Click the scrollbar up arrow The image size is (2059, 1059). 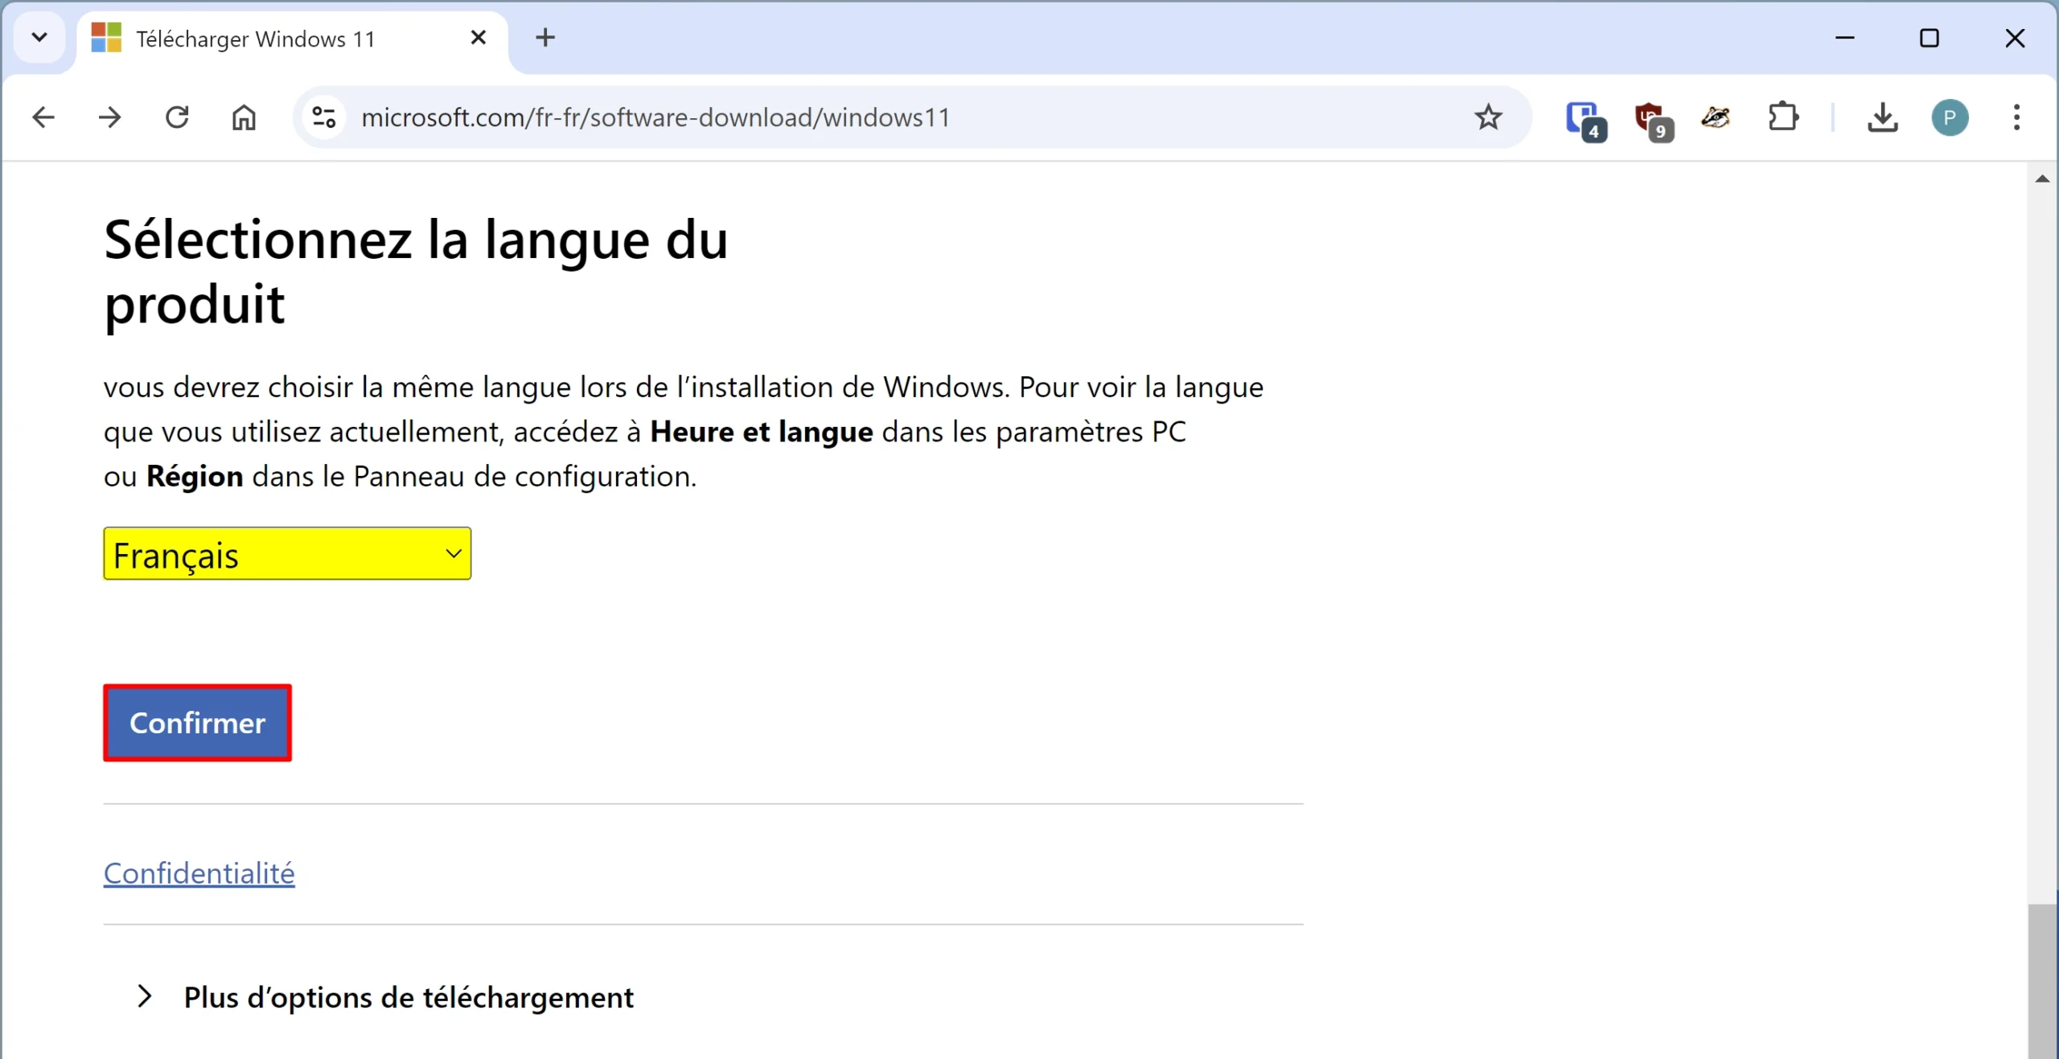click(x=2041, y=179)
